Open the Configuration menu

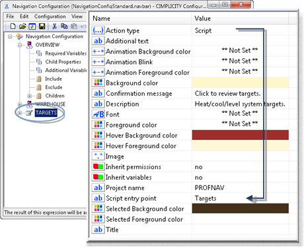point(50,17)
